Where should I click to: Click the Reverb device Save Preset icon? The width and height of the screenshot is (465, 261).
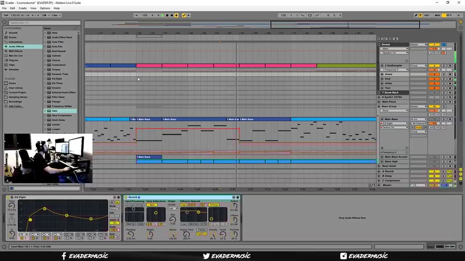(237, 197)
